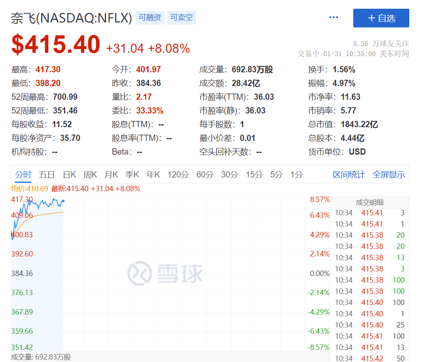Click the 可融资 tag badge
Viewport: 423px width, 362px height.
[150, 18]
